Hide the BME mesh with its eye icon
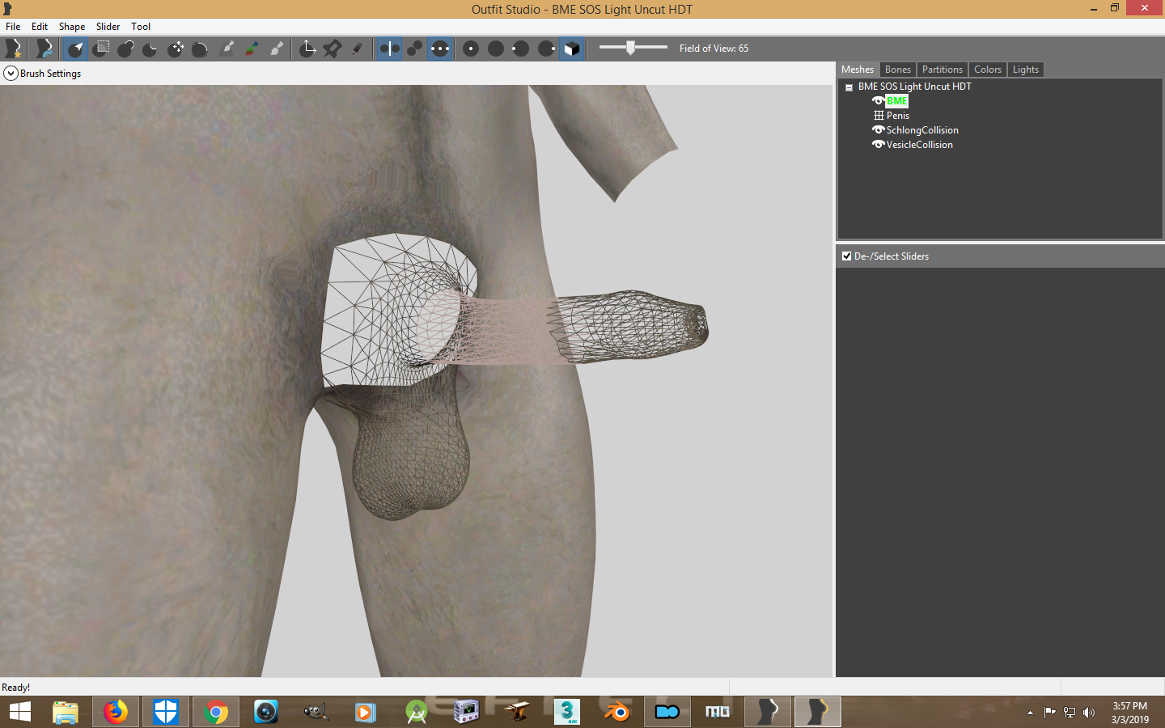Image resolution: width=1165 pixels, height=728 pixels. pyautogui.click(x=879, y=101)
